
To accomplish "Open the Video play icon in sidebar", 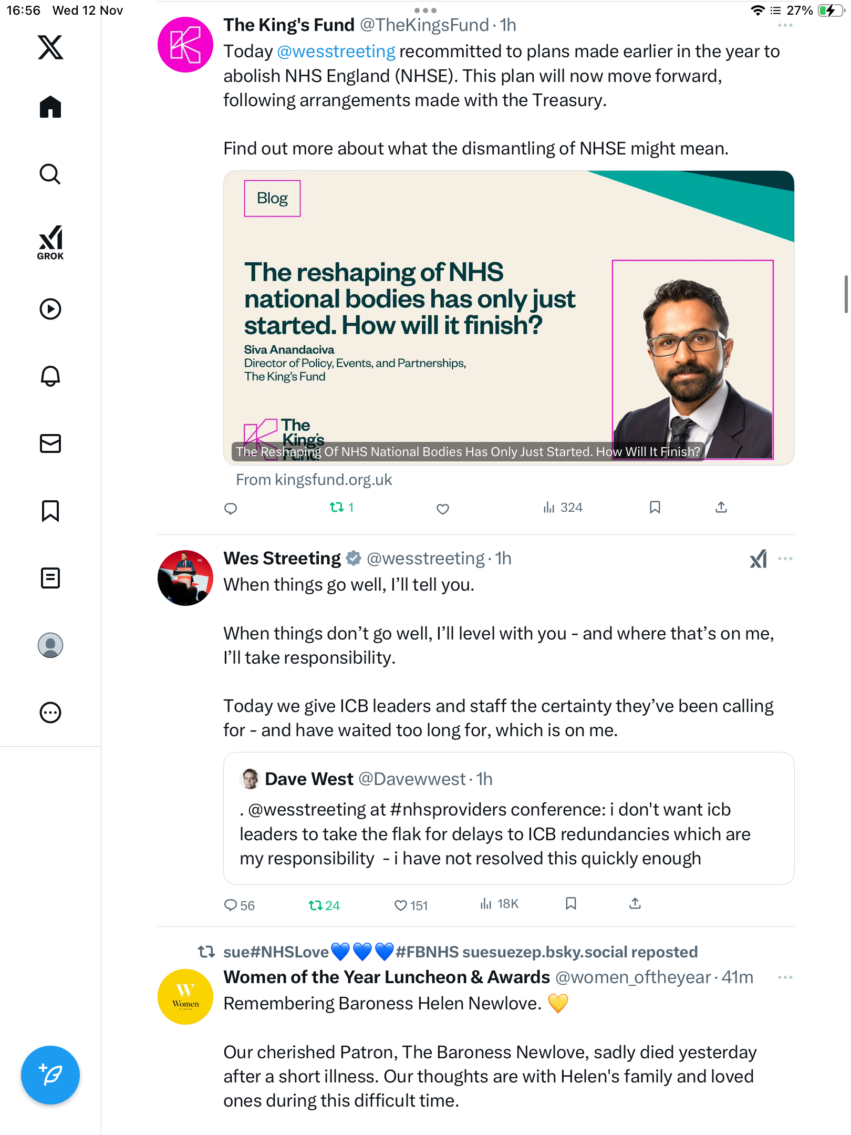I will pyautogui.click(x=50, y=309).
